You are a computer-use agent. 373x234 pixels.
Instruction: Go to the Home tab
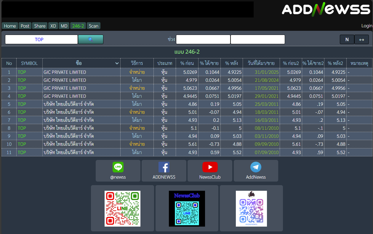point(10,26)
